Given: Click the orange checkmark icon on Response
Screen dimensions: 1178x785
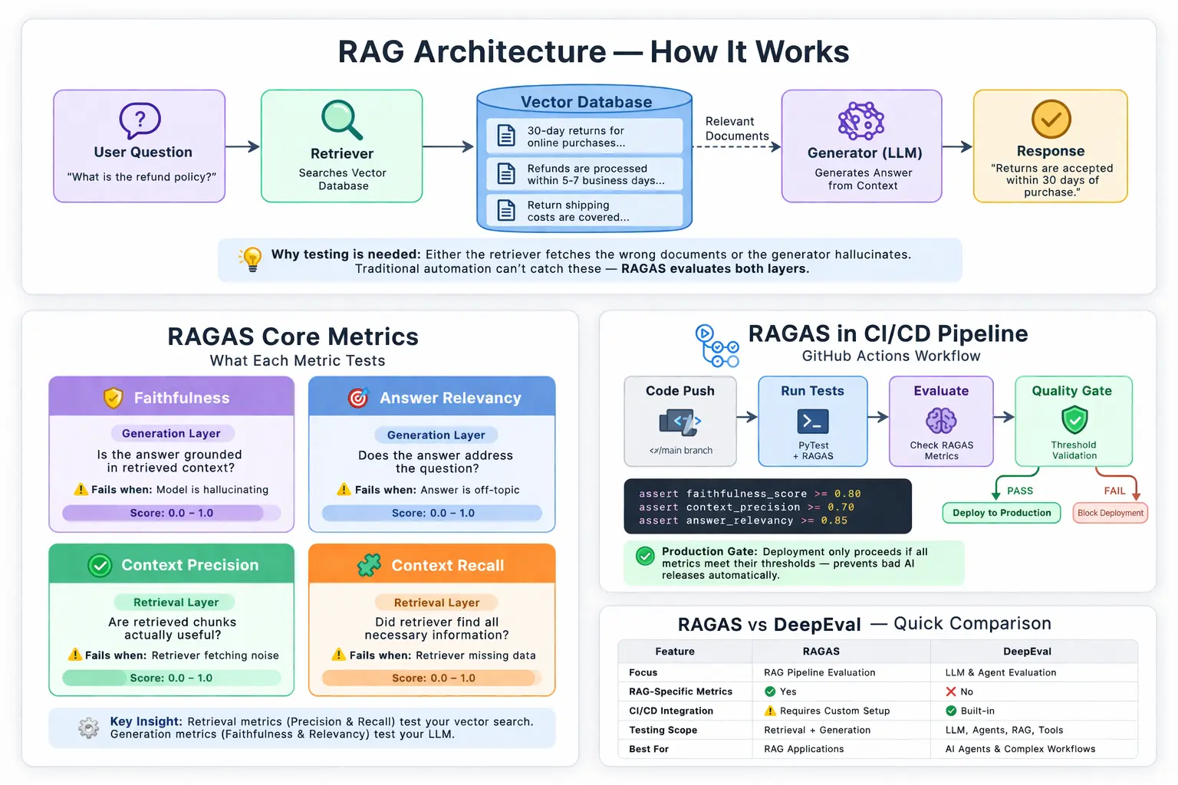Looking at the screenshot, I should (1050, 120).
